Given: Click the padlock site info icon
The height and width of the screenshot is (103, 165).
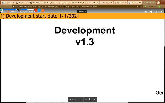Looking at the screenshot, I should (x=13, y=6).
